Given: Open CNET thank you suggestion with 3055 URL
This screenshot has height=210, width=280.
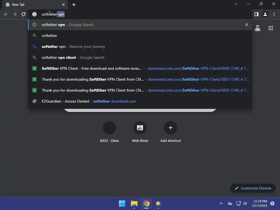Looking at the screenshot, I should pos(140,90).
